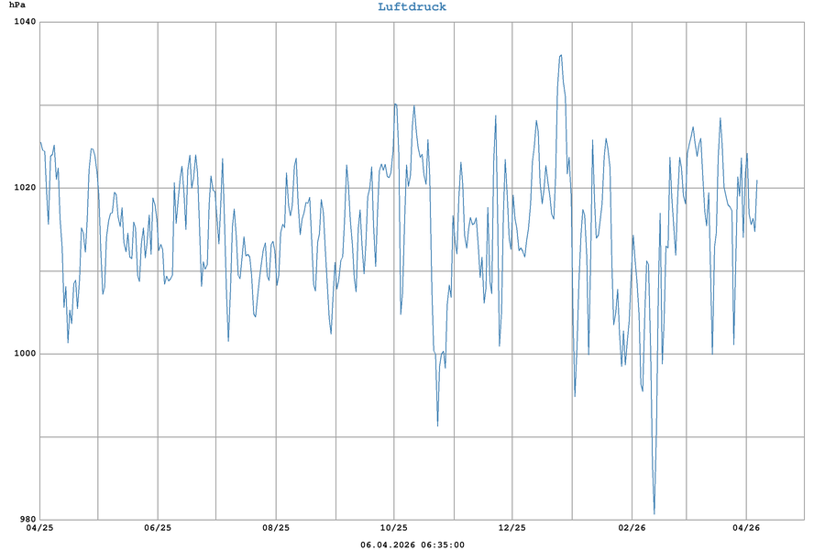Click the 980 y-axis label
Image resolution: width=825 pixels, height=550 pixels.
pyautogui.click(x=24, y=520)
